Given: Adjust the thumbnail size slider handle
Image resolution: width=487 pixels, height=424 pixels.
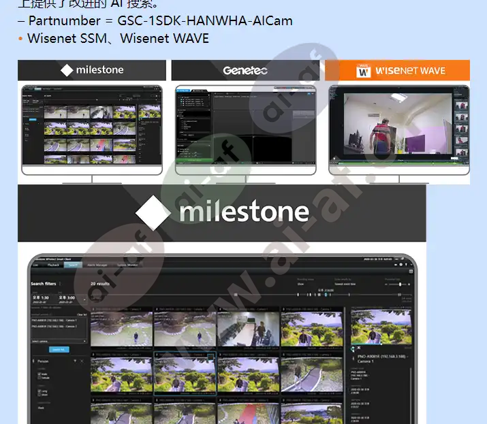Looking at the screenshot, I should pyautogui.click(x=400, y=284).
